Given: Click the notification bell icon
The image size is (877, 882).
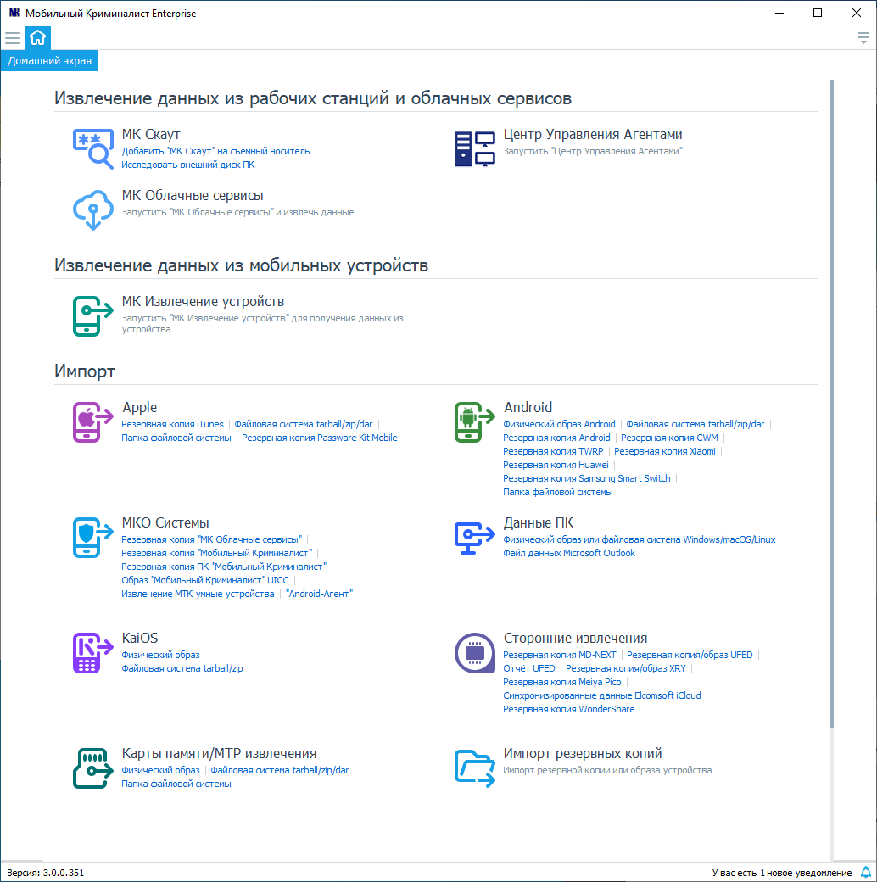Looking at the screenshot, I should coord(866,872).
